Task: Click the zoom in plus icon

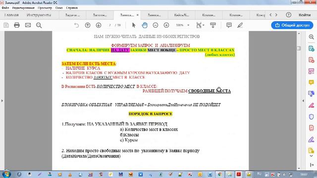Action: [x=166, y=25]
